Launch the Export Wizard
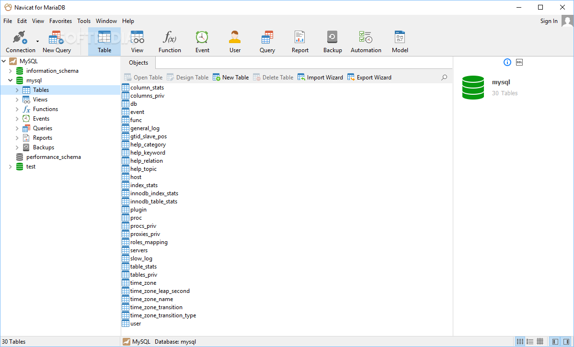 tap(369, 77)
